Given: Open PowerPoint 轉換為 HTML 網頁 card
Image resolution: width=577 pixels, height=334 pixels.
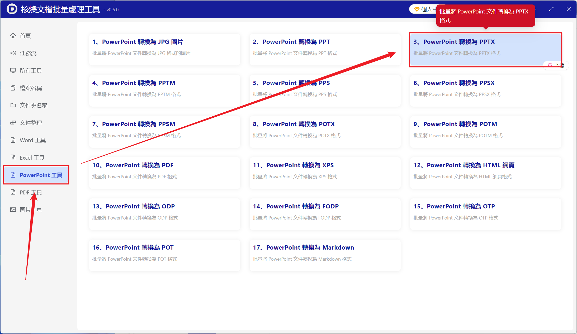Looking at the screenshot, I should [x=486, y=173].
